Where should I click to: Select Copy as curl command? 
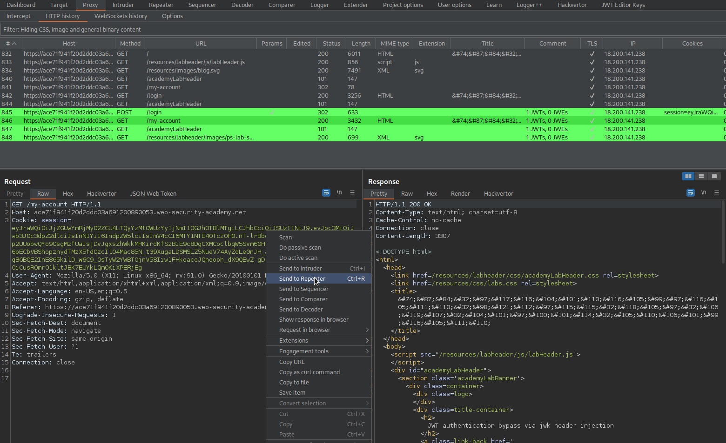(319, 372)
